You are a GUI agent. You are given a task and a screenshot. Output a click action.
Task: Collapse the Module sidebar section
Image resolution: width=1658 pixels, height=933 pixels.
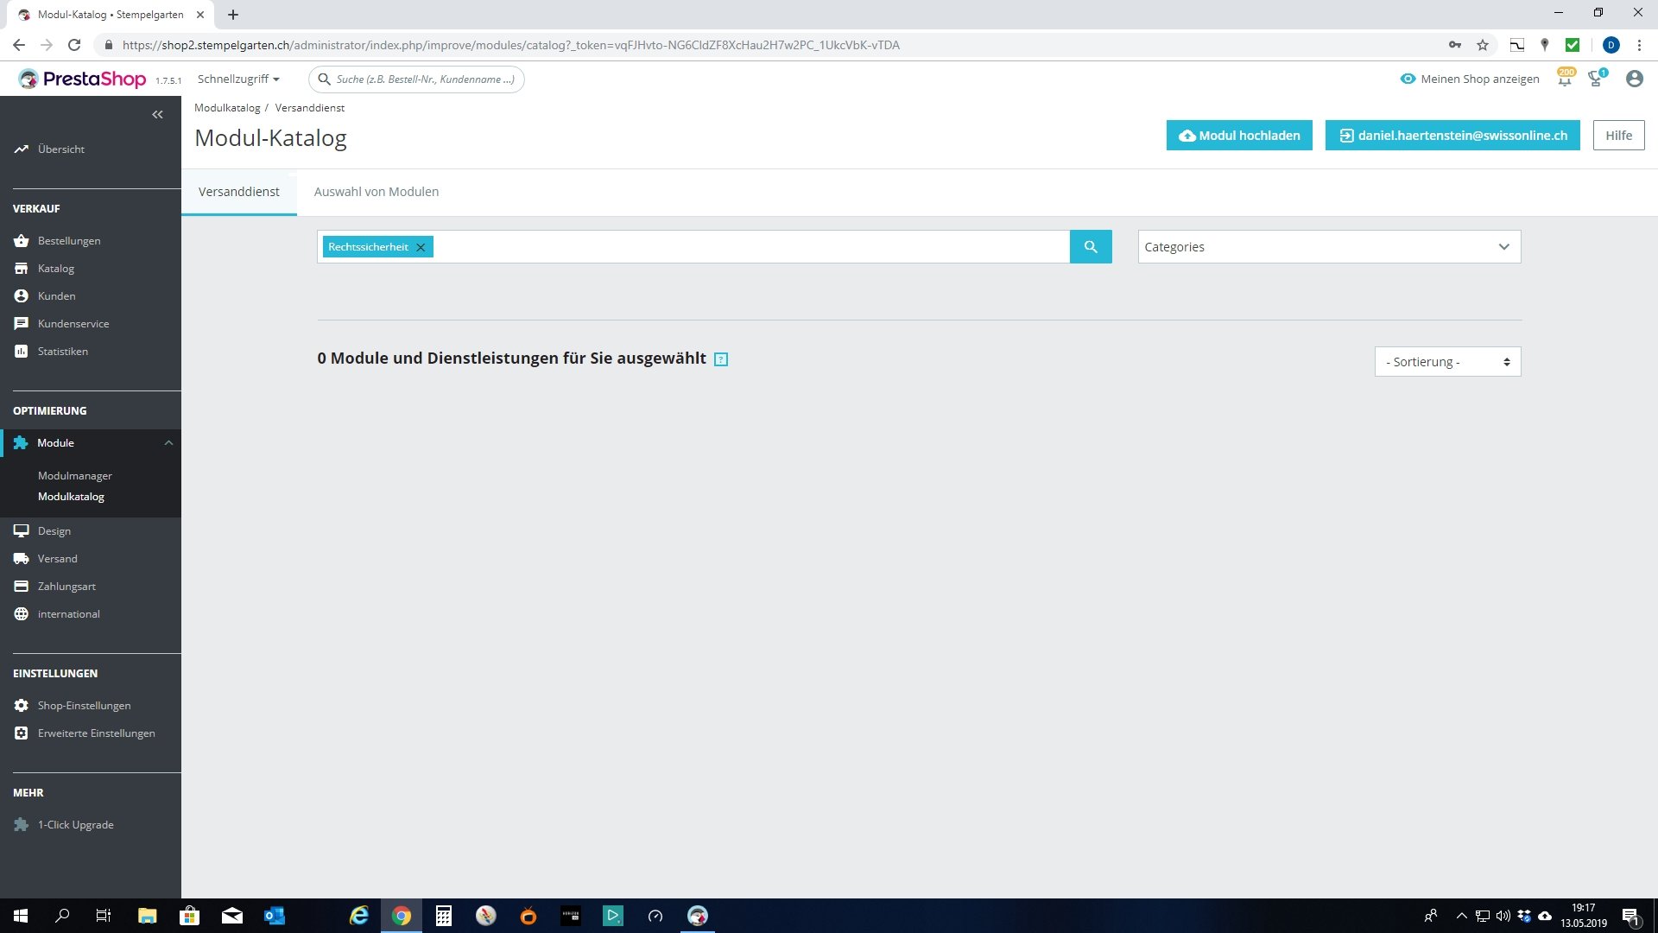click(x=168, y=443)
